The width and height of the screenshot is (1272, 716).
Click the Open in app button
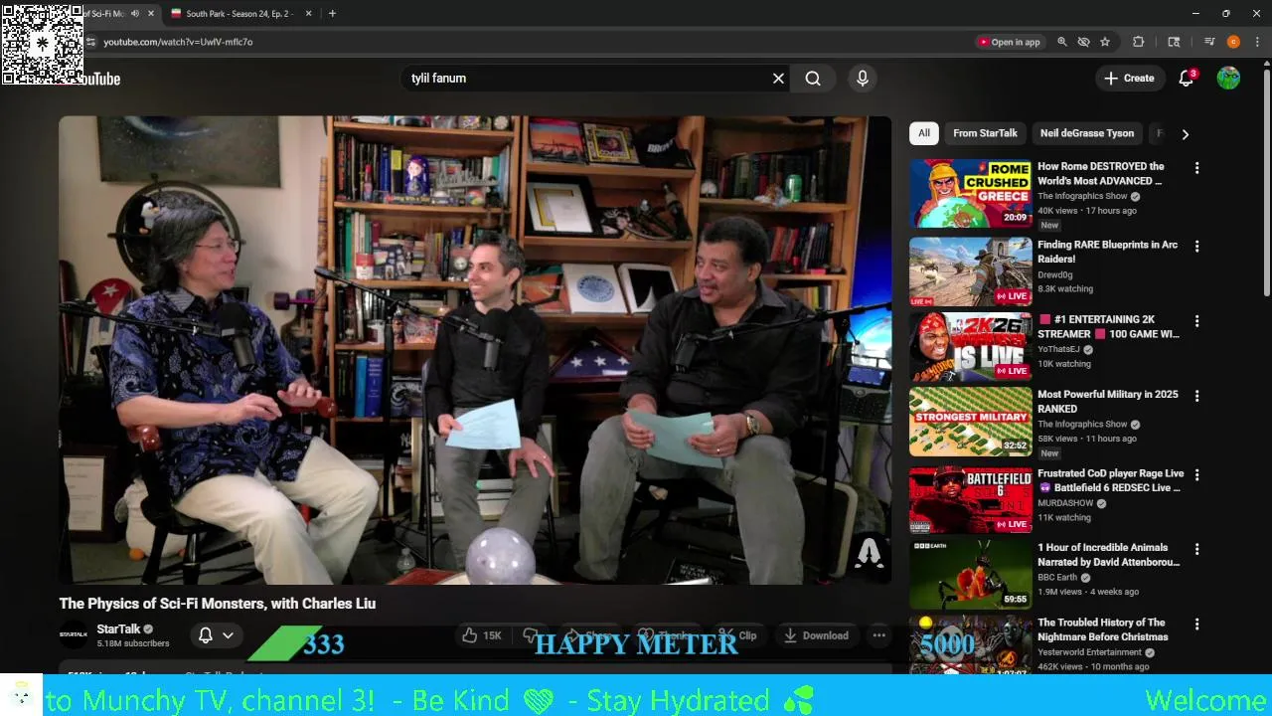(1009, 42)
